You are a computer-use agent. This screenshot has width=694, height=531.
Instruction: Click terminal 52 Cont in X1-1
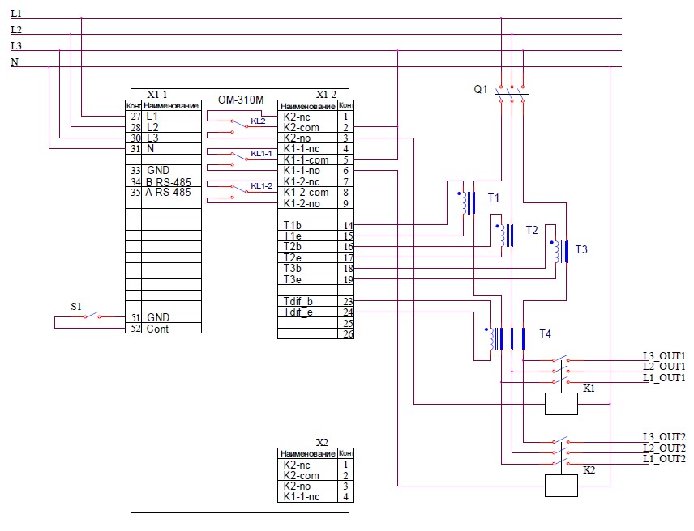point(162,329)
